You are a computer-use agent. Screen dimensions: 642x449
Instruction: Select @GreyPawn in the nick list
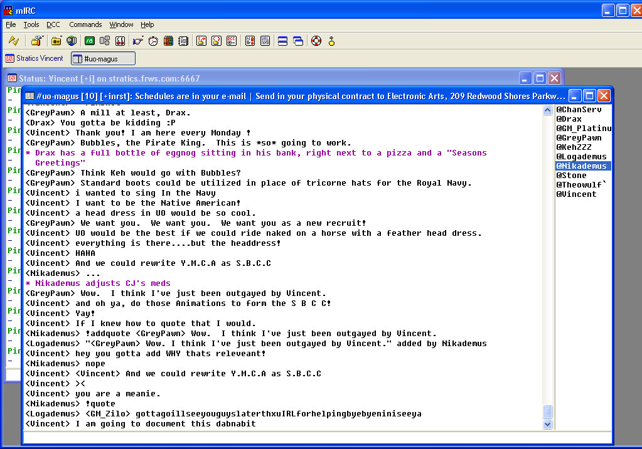coord(579,138)
